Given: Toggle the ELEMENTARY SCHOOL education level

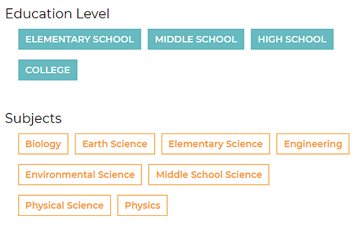Looking at the screenshot, I should click(80, 39).
